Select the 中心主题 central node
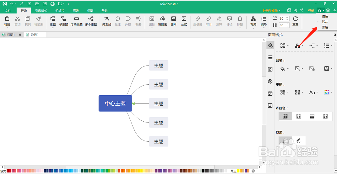This screenshot has width=337, height=174. coord(115,103)
